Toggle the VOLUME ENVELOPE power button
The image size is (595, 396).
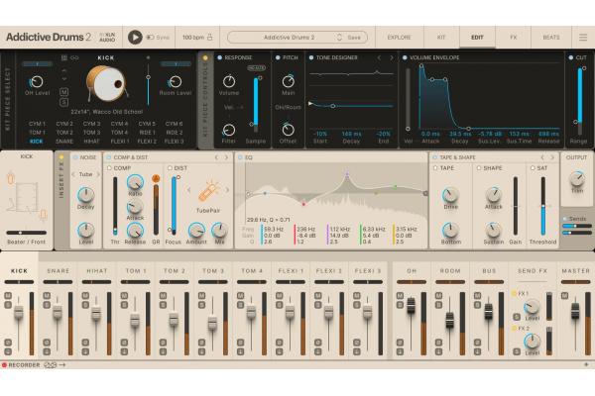[405, 57]
